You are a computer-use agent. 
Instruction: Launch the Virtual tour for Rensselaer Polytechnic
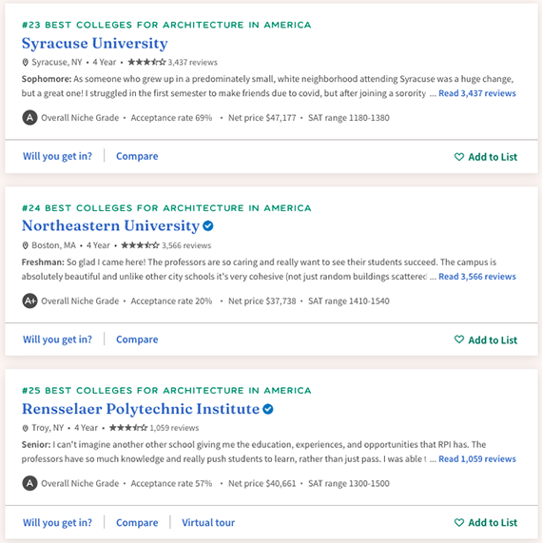click(x=208, y=522)
